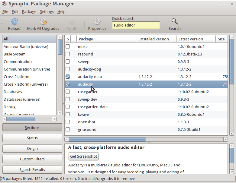The width and height of the screenshot is (236, 183).
Task: Click the Origin filter button
Action: pos(32,148)
